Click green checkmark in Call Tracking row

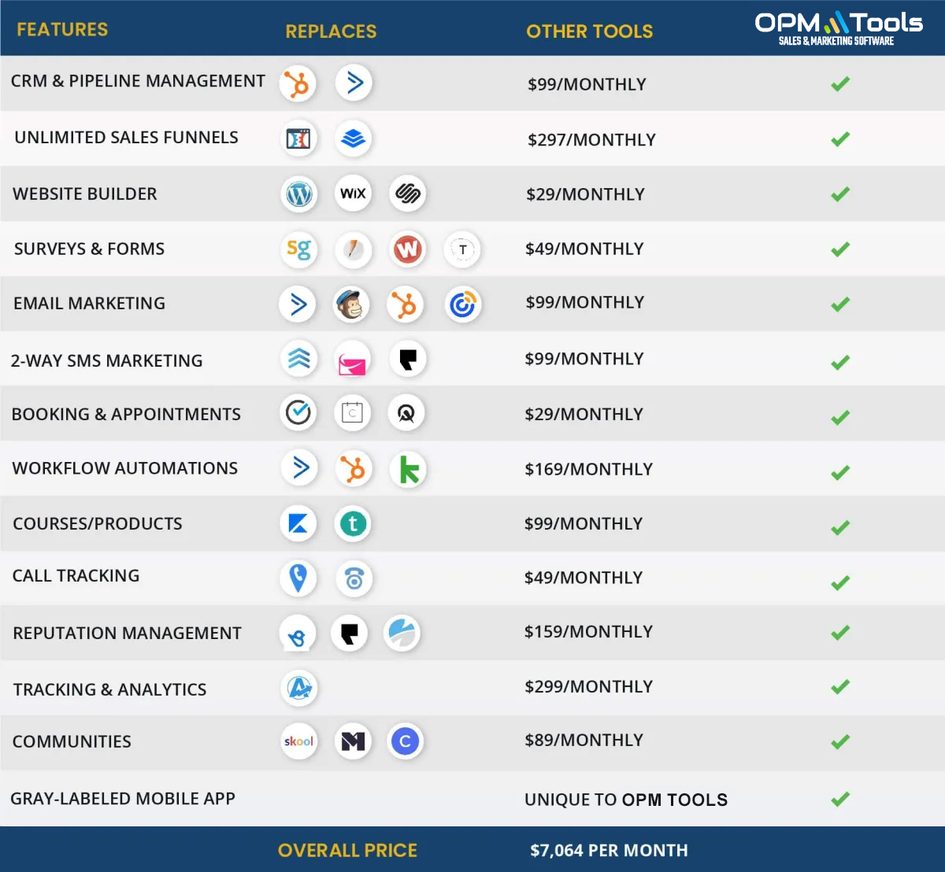[840, 582]
